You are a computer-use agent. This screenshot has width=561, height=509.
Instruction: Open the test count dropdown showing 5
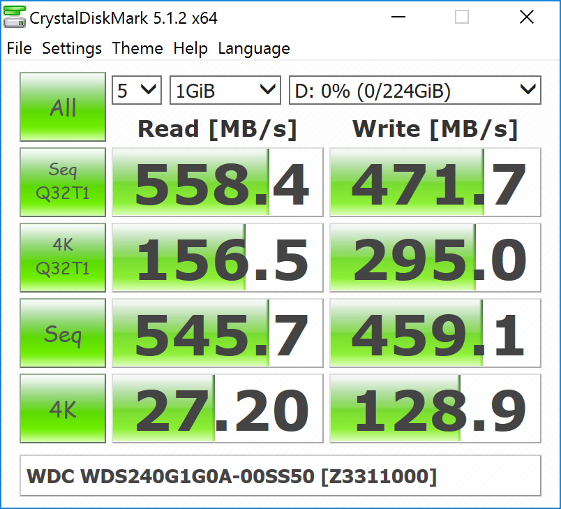[x=137, y=91]
